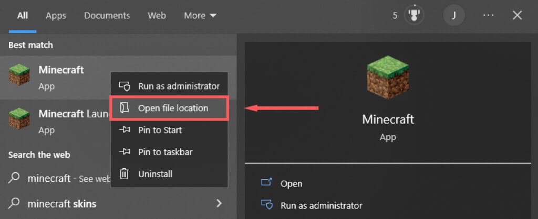Click the admin shield icon in preview pane
Screen dimensions: 538x219
click(266, 204)
